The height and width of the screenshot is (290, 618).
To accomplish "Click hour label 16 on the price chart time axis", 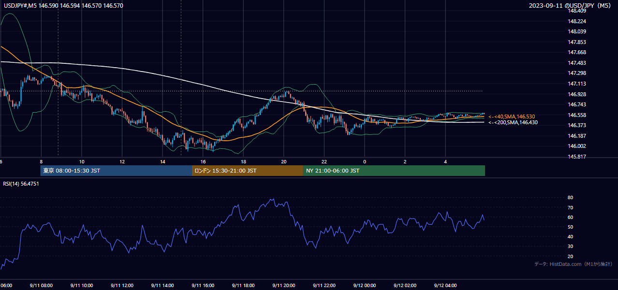I will pyautogui.click(x=203, y=161).
